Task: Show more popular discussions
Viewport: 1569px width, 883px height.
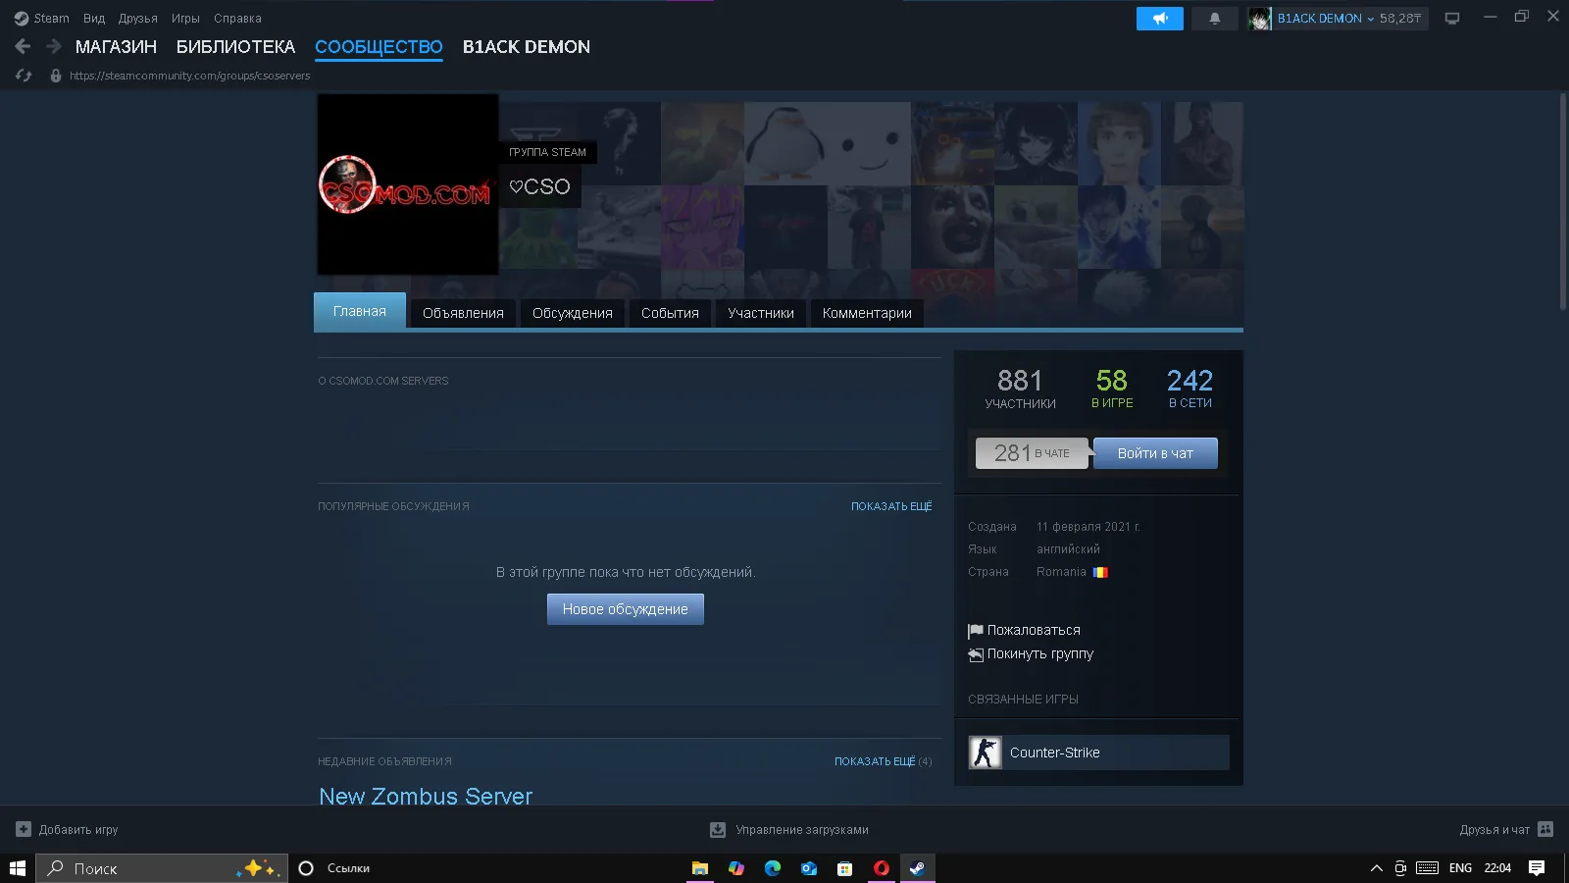Action: [891, 506]
